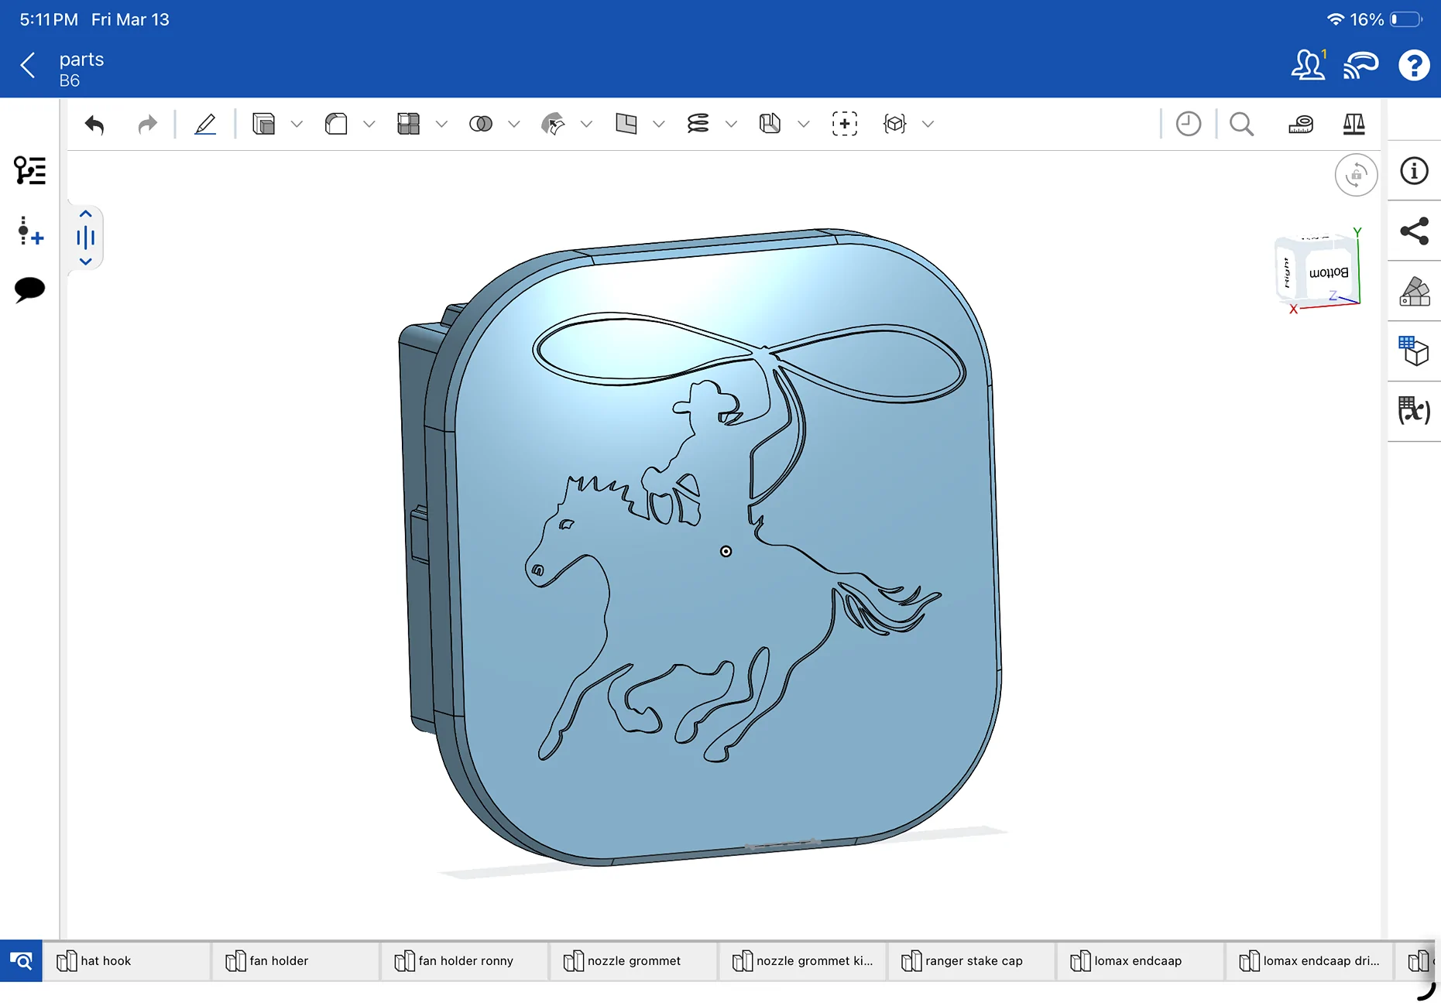Image resolution: width=1441 pixels, height=1006 pixels.
Task: Undo the last action
Action: (x=94, y=124)
